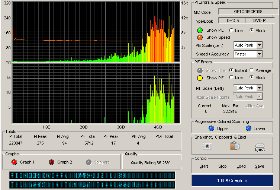
Task: Click the PIF Total value 5712
Action: pyautogui.click(x=89, y=143)
